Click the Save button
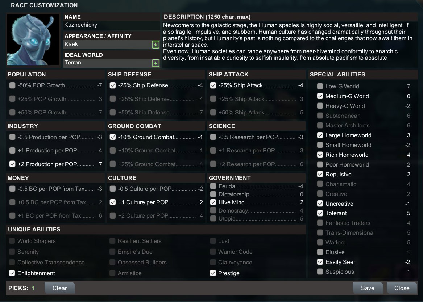This screenshot has width=423, height=302. pyautogui.click(x=368, y=288)
